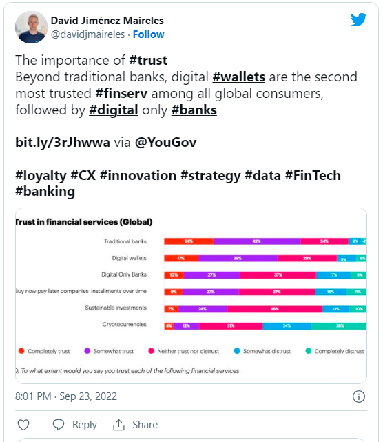This screenshot has height=442, width=383.
Task: Click the red Completely trust legend dot
Action: (x=21, y=351)
